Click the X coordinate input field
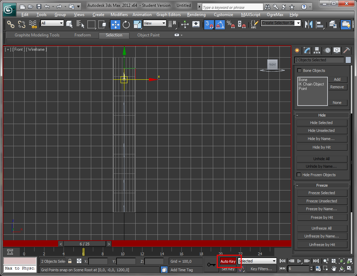This screenshot has width=357, height=276. [98, 261]
